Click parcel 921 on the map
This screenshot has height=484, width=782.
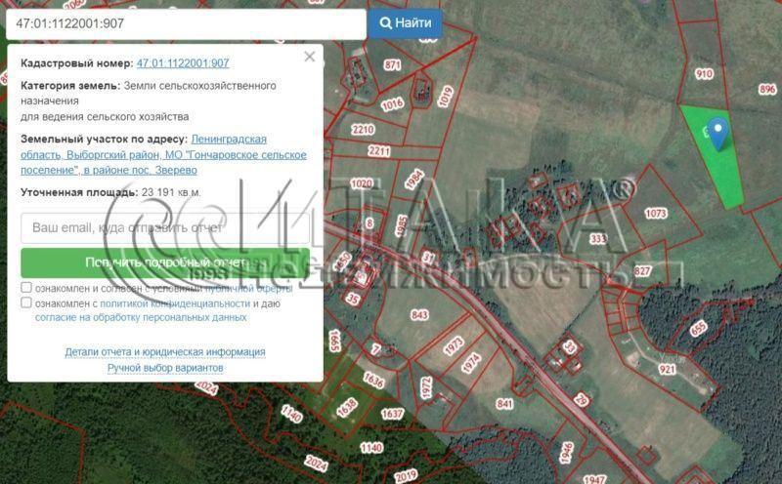pos(667,369)
